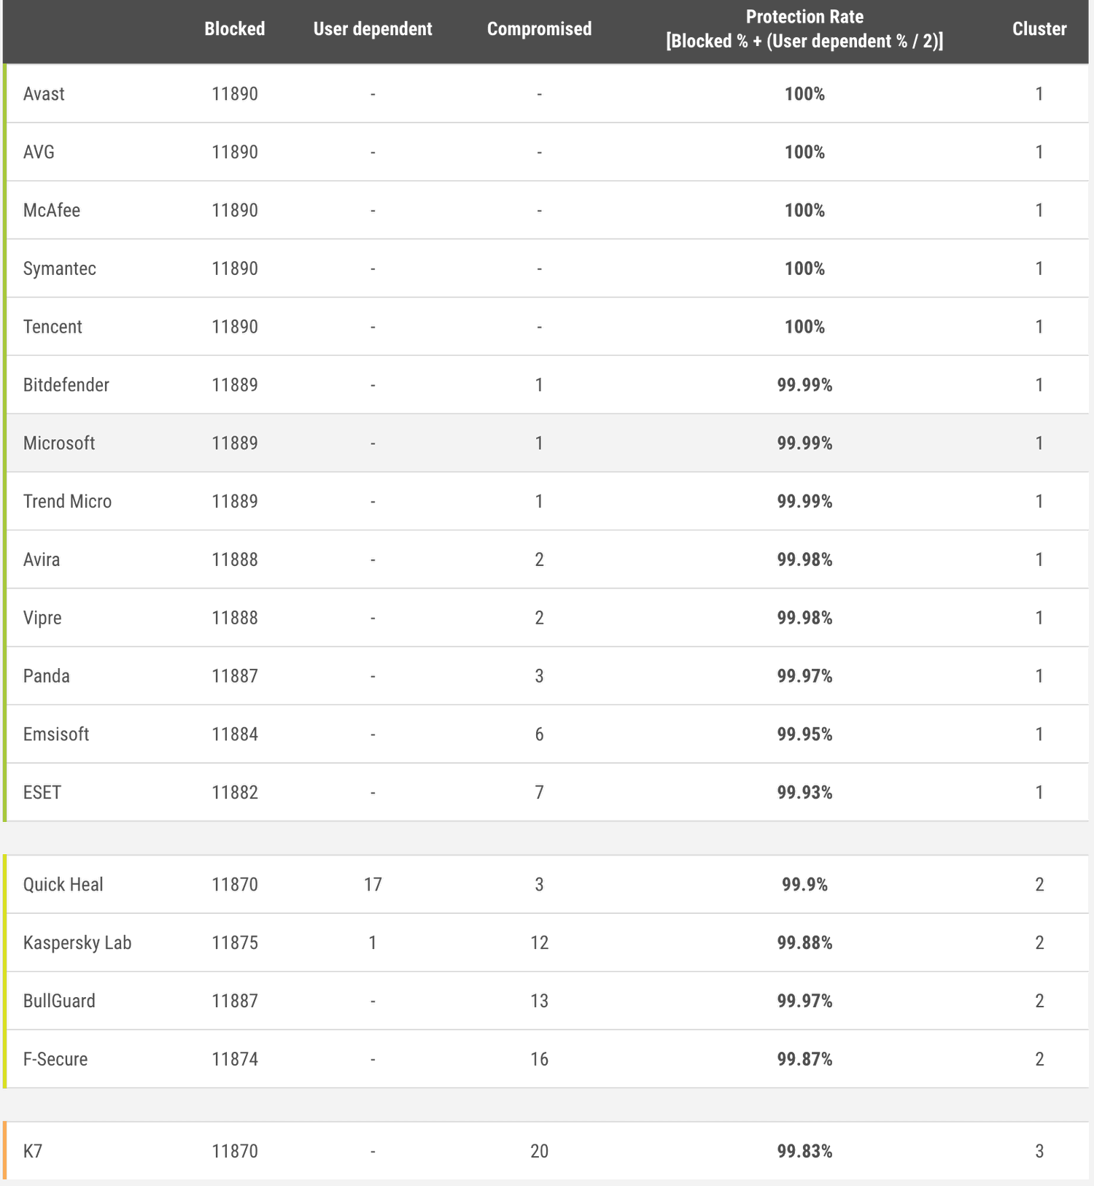The height and width of the screenshot is (1186, 1094).
Task: Click the Cluster column header
Action: point(1039,29)
